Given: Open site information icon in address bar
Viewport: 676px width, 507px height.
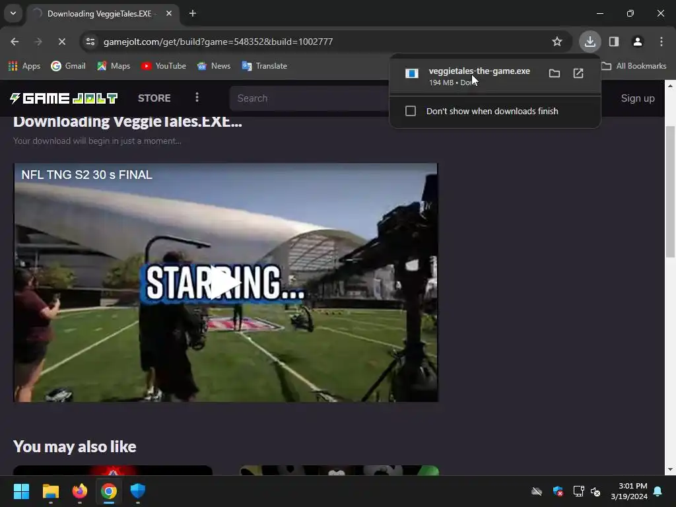Looking at the screenshot, I should pyautogui.click(x=90, y=42).
